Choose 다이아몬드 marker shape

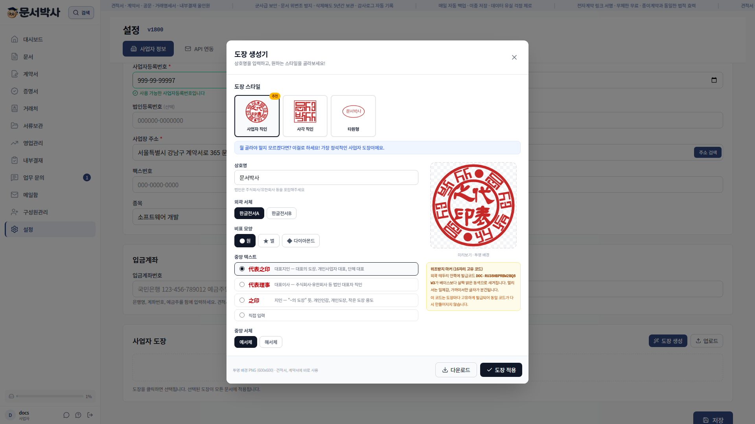[x=301, y=241]
